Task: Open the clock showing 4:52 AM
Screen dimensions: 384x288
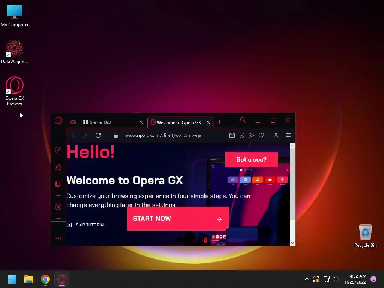Action: pyautogui.click(x=355, y=279)
